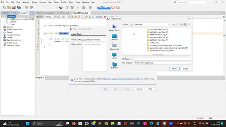Select Maven Repositories node
The height and width of the screenshot is (127, 226).
[x=14, y=30]
